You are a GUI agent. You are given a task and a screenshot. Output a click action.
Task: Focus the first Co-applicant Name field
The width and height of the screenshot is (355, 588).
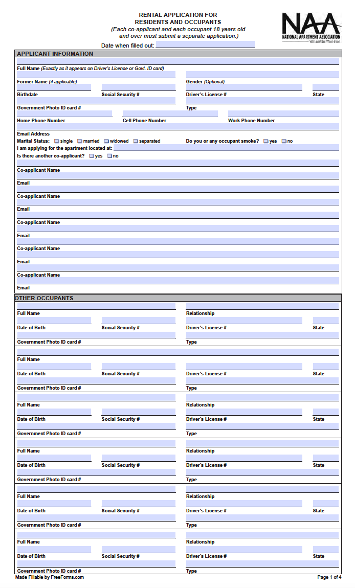[178, 163]
